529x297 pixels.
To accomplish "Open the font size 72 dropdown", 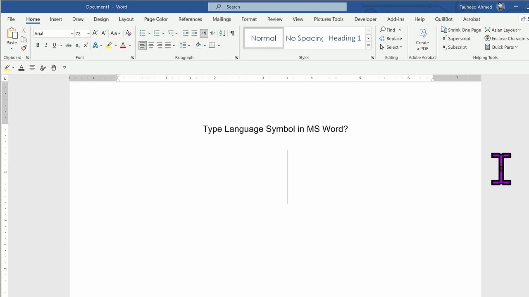I will tap(88, 33).
